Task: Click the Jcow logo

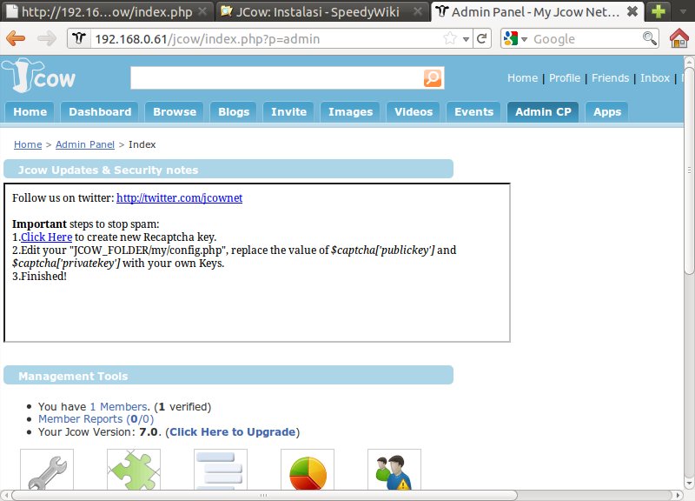Action: [x=38, y=76]
